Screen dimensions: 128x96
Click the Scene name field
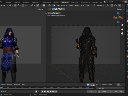tap(115, 2)
